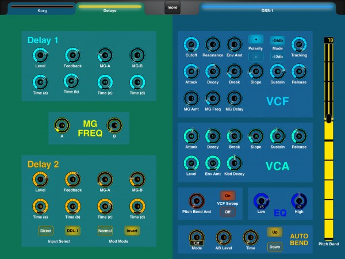
Task: Open the more button at top
Action: (x=172, y=7)
